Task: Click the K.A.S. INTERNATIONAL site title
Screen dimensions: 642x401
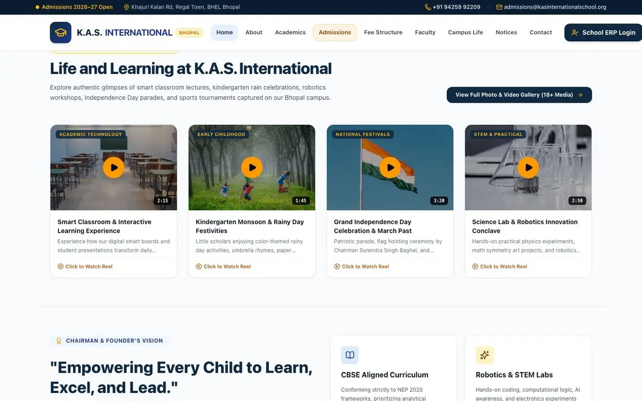Action: coord(125,33)
